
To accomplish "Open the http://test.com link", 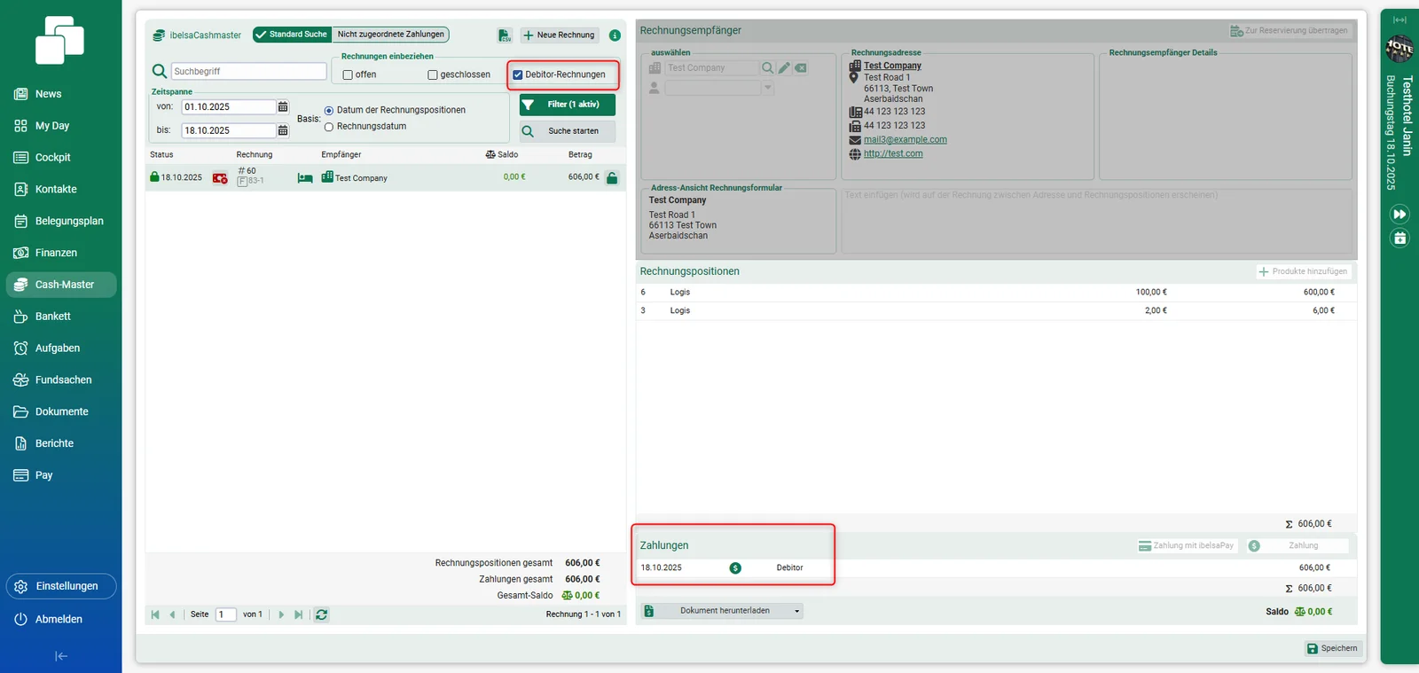I will pyautogui.click(x=893, y=154).
